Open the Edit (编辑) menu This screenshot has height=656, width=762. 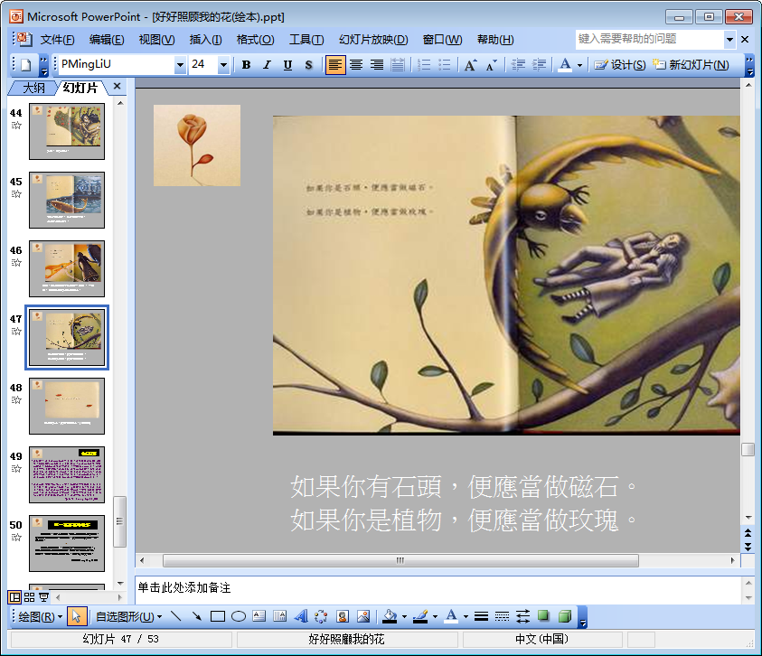[107, 40]
